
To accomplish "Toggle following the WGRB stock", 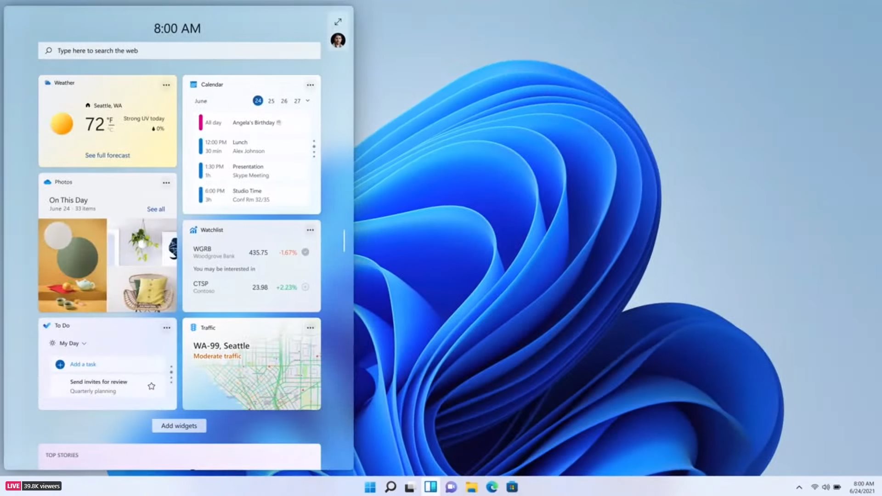I will coord(305,252).
